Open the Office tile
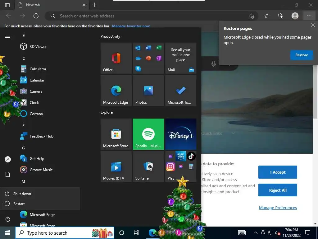This screenshot has height=239, width=318. [116, 58]
